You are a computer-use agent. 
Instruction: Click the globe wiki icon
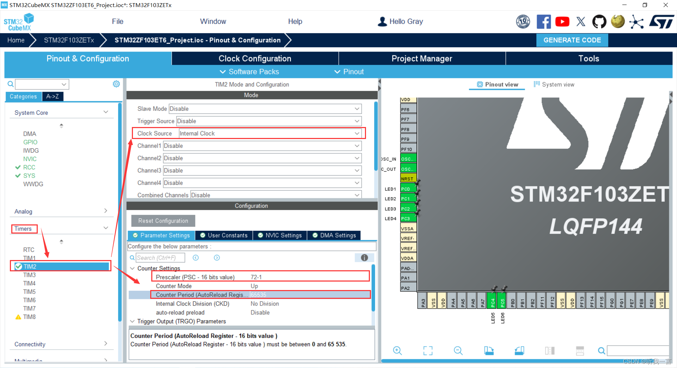point(618,22)
